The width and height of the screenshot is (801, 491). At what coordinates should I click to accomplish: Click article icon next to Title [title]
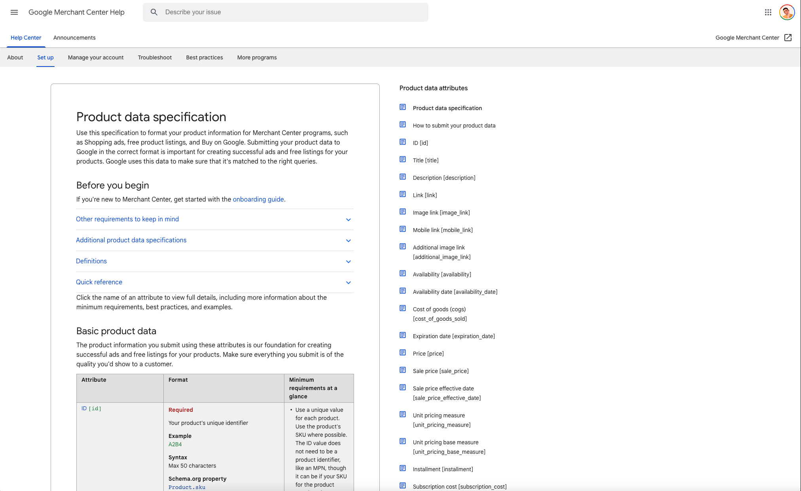(x=403, y=160)
